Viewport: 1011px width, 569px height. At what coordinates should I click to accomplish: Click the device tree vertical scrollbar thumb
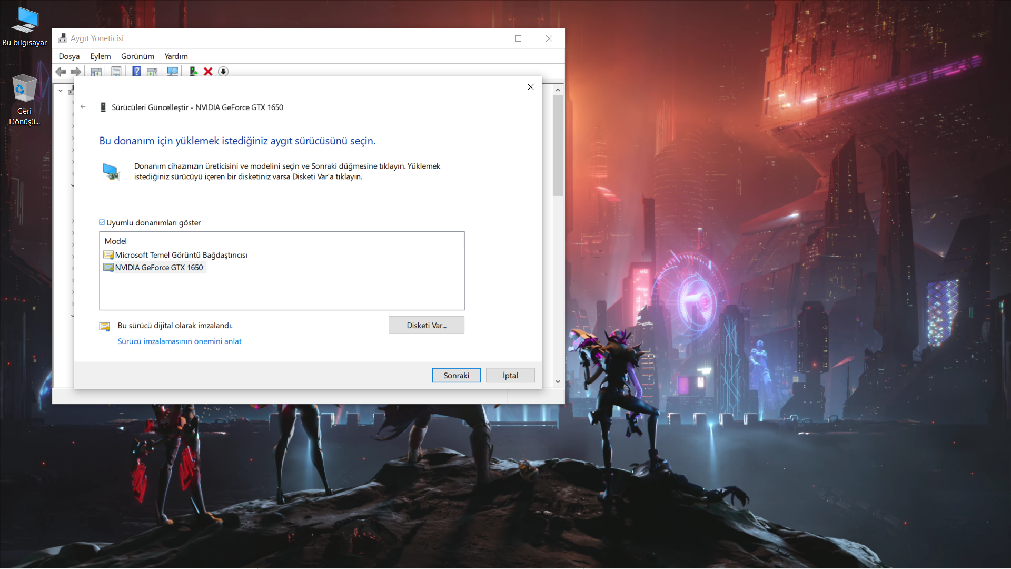click(x=558, y=145)
